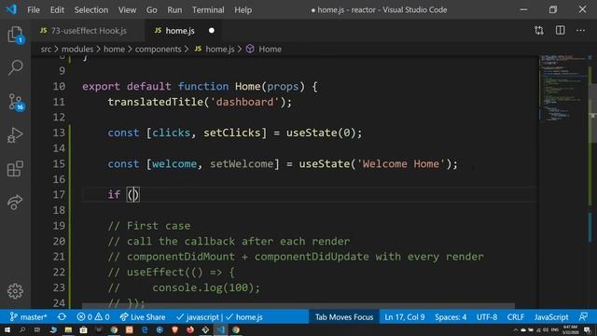Change end of line sequence CRLF
The width and height of the screenshot is (597, 336).
point(516,317)
